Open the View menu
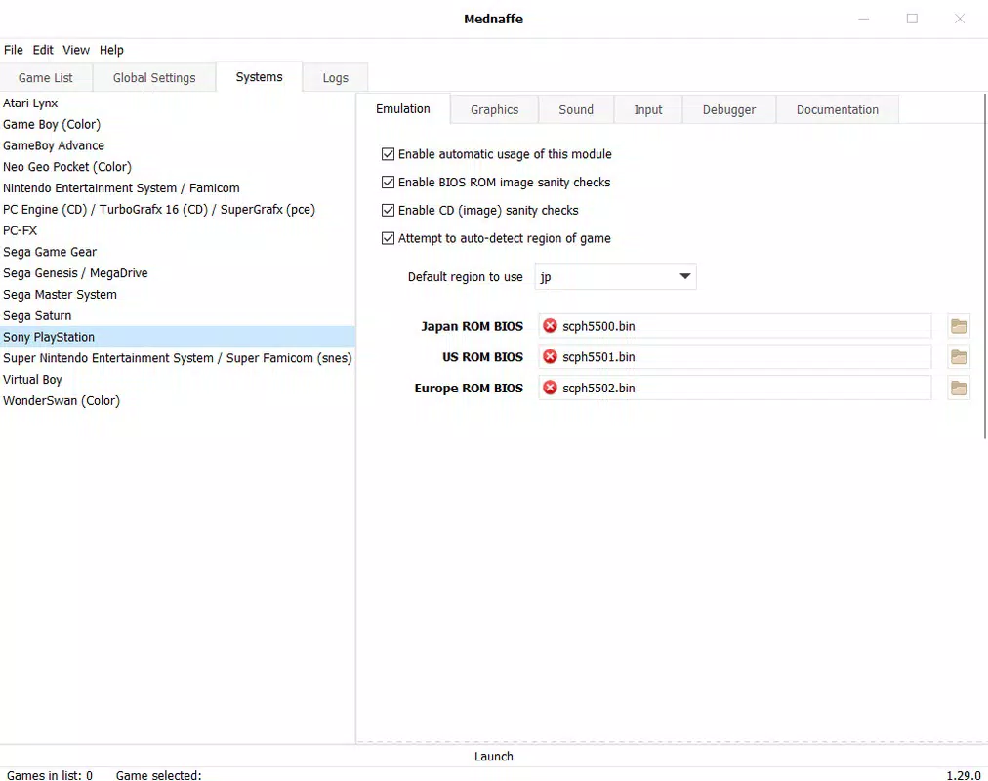 76,50
